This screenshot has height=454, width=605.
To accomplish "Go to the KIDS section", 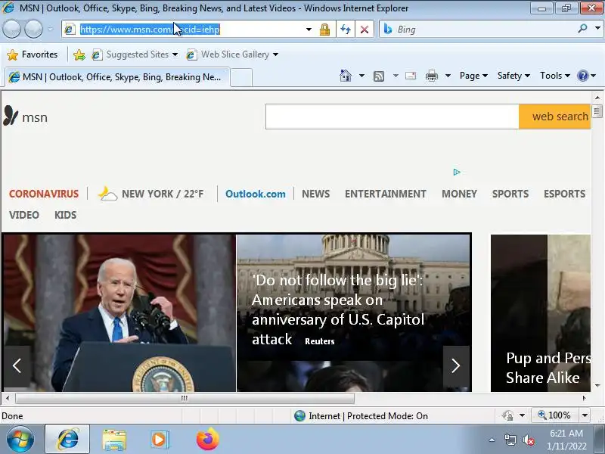I will click(65, 215).
